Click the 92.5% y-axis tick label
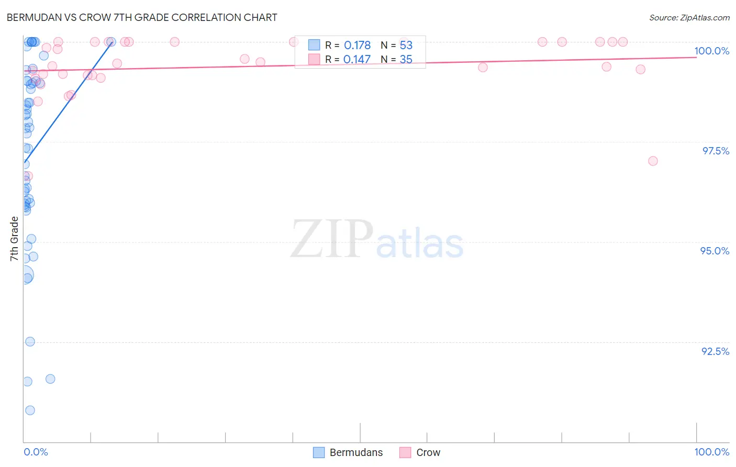736x467 pixels. click(715, 351)
